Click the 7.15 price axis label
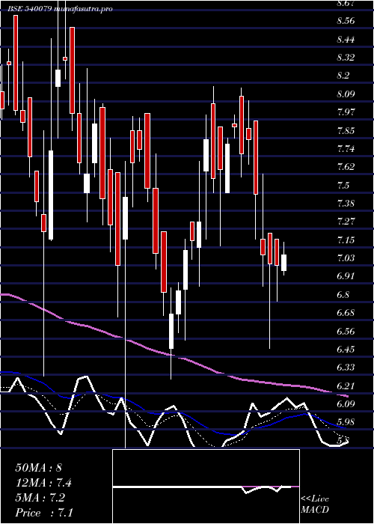Screen dimensions: 374x524 click(x=346, y=240)
